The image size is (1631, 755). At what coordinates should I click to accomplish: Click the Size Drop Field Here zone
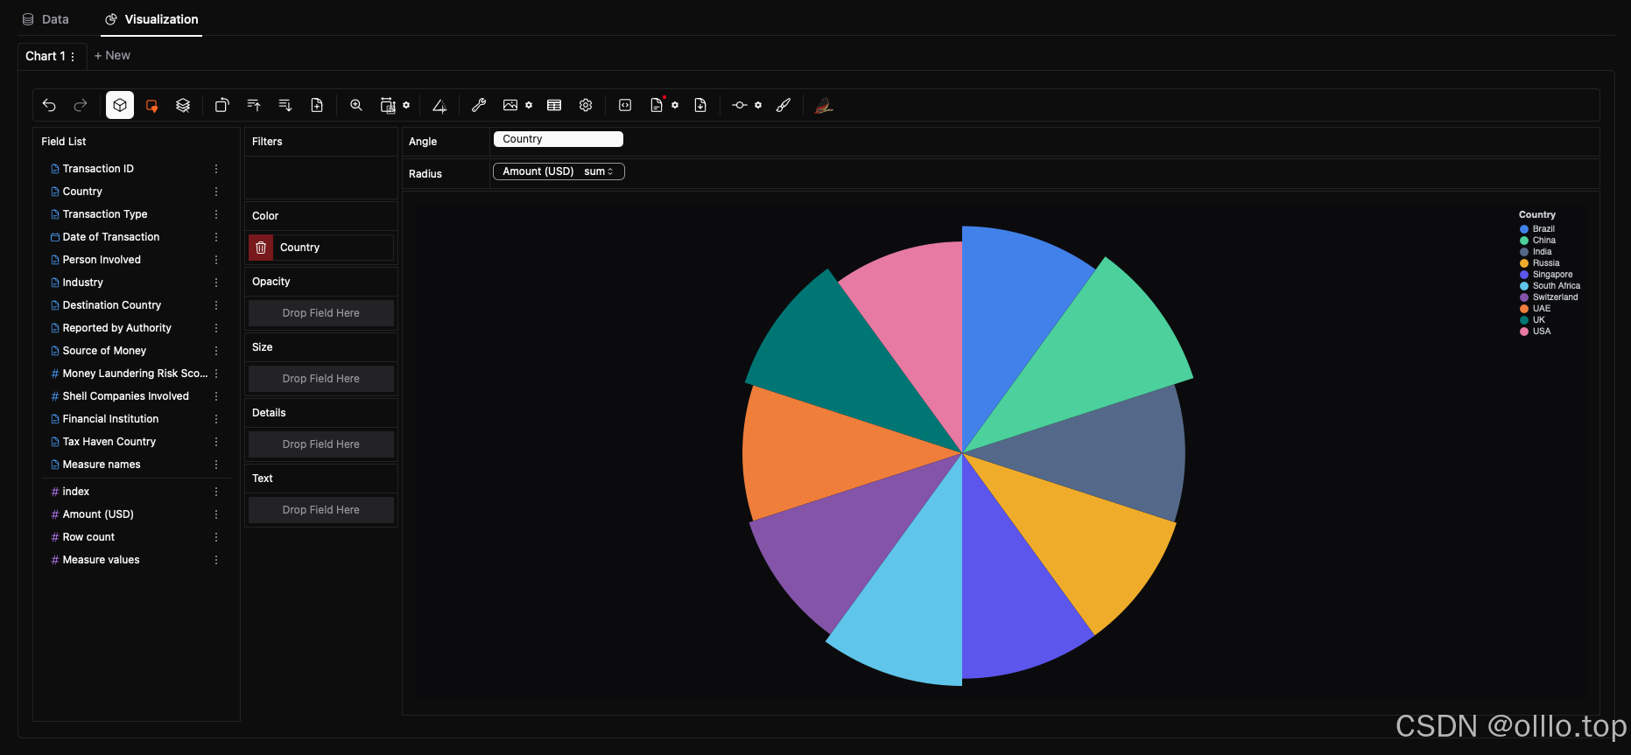(321, 379)
